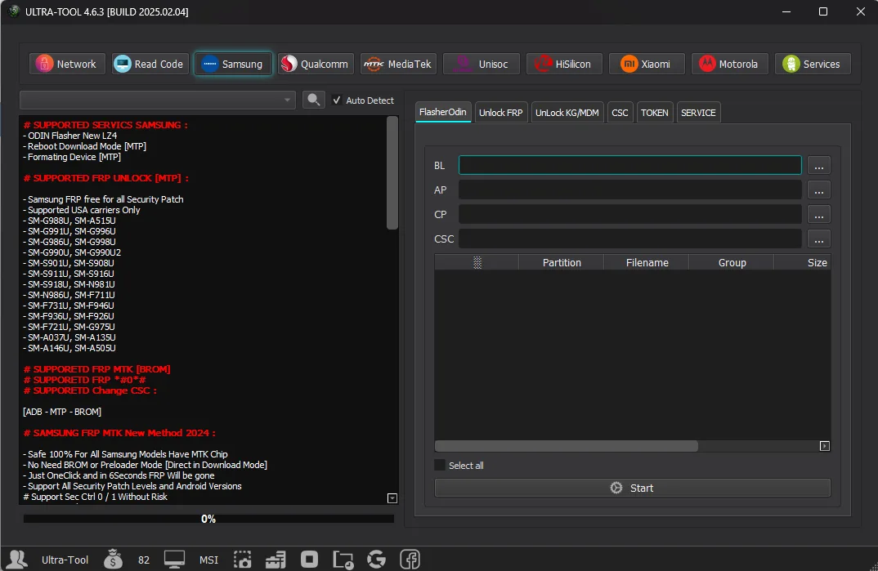
Task: Click the log panel scroll-down arrow
Action: [392, 498]
